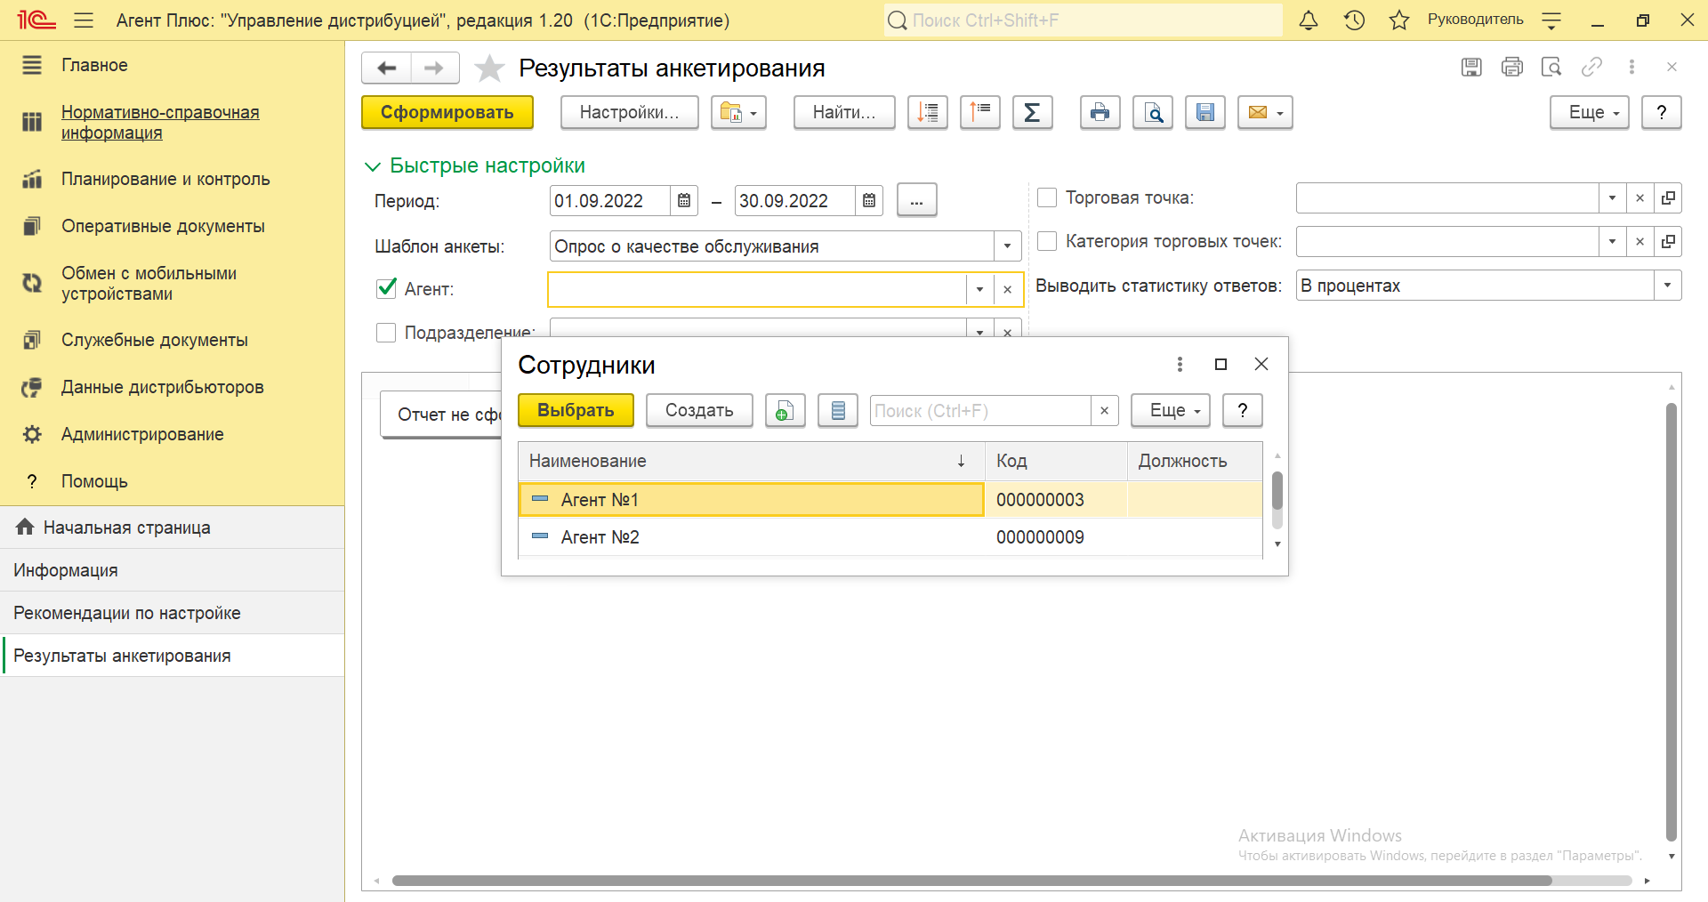
Task: Select the Агент №2 row
Action: tap(890, 537)
